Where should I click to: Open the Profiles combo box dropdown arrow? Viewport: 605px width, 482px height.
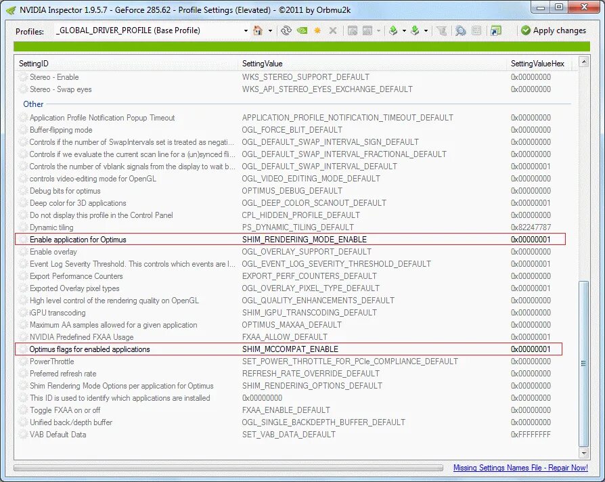246,31
